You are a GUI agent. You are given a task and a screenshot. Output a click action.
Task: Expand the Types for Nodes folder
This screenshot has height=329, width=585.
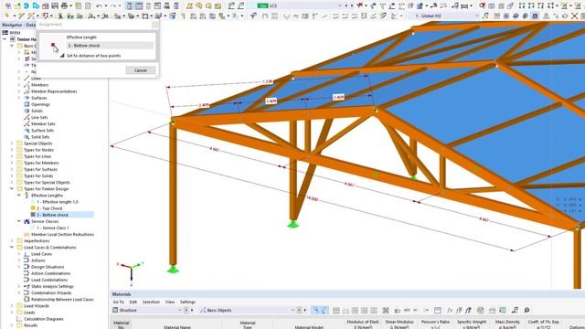pos(12,150)
